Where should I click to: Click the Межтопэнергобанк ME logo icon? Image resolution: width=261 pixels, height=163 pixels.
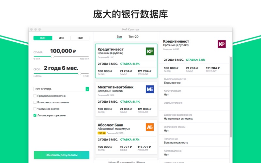tap(150, 89)
